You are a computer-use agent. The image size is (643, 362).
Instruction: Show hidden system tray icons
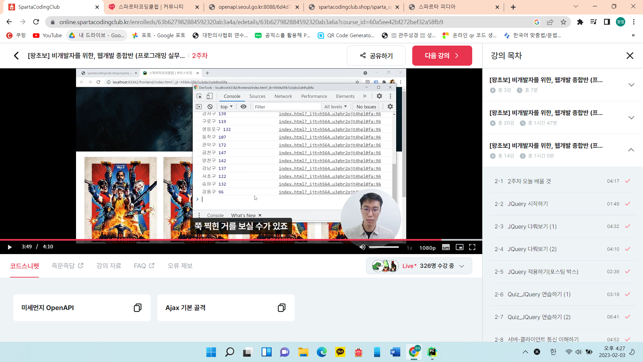[x=525, y=352]
